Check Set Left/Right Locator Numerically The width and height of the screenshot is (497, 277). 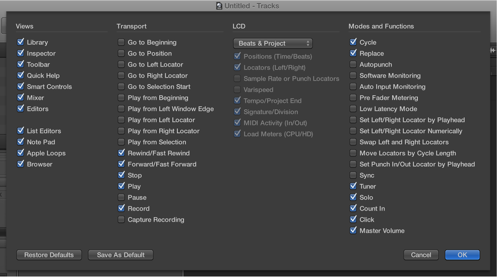point(353,131)
